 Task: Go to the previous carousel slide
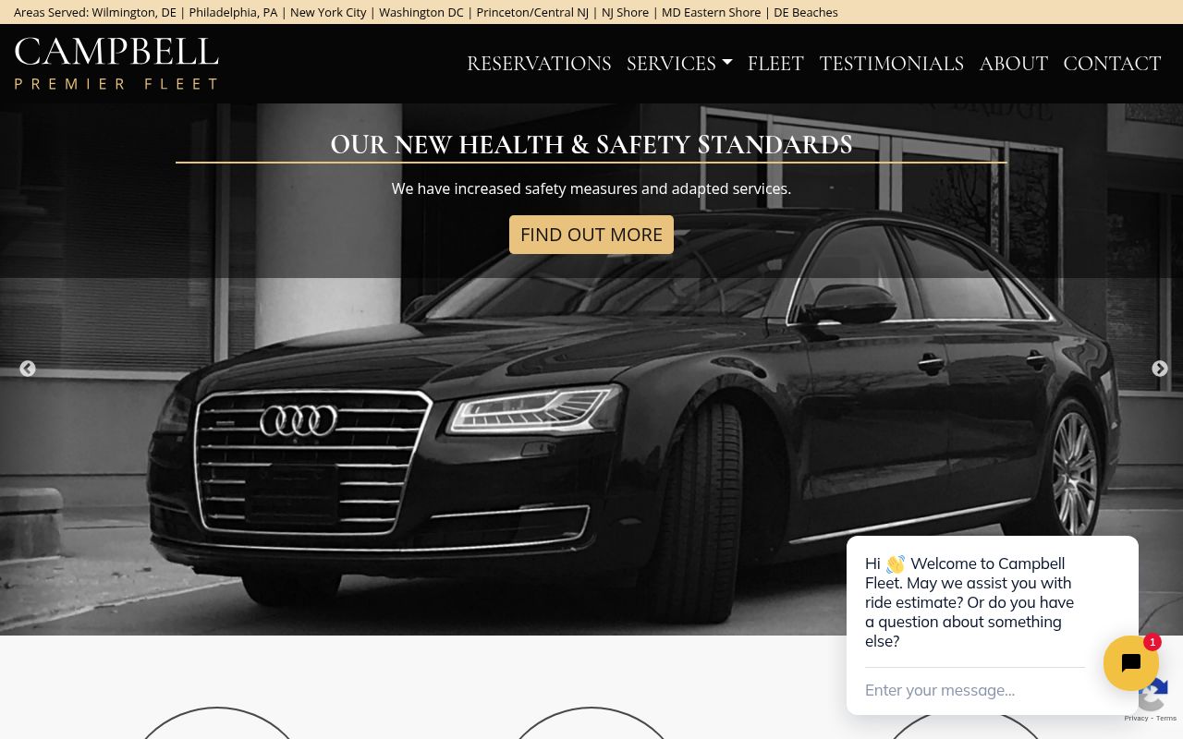[x=28, y=369]
